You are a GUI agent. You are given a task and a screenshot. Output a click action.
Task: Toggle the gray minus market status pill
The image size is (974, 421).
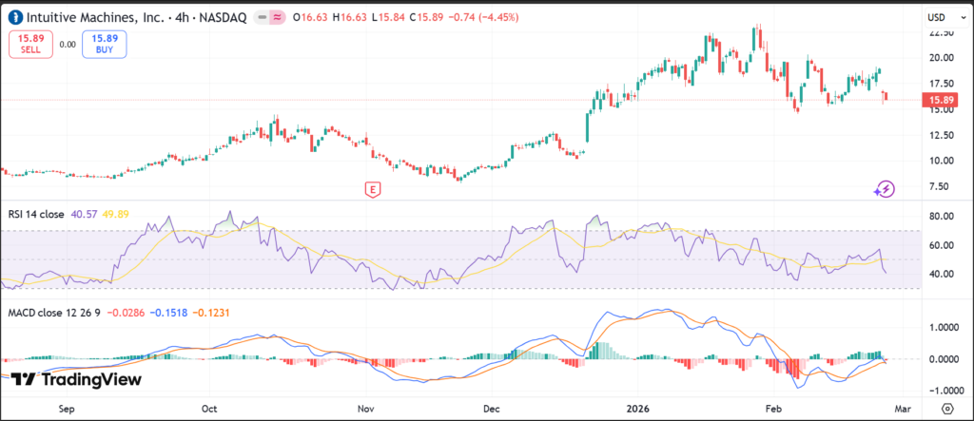(x=259, y=17)
